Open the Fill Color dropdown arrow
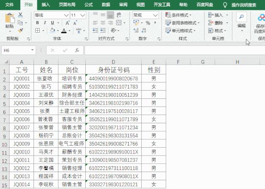Viewport: 265px width, 189px height. [x=58, y=31]
